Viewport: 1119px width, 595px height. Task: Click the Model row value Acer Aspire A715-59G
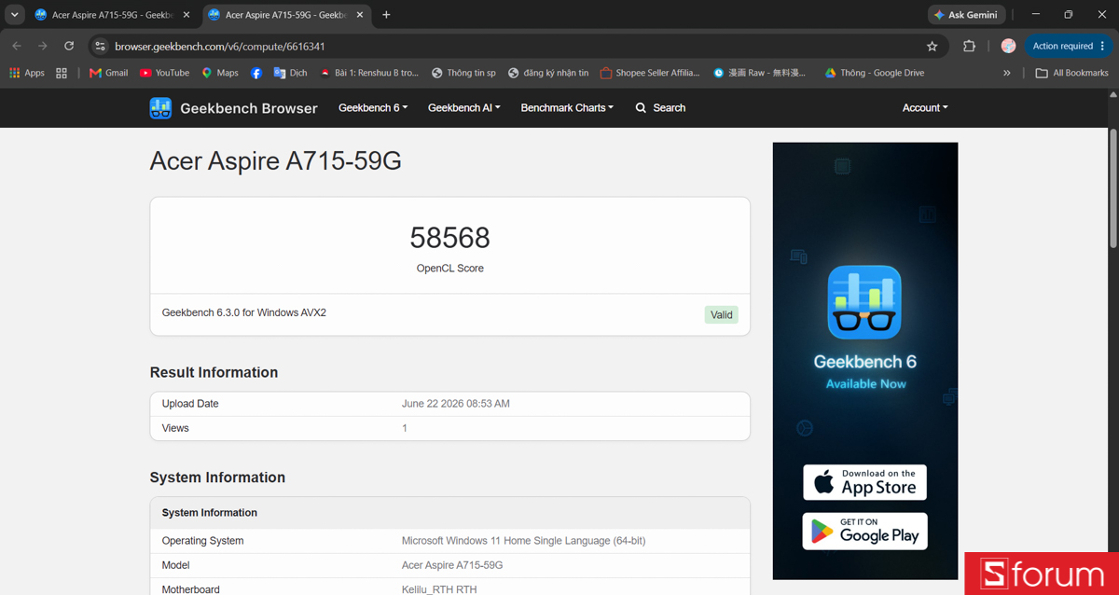tap(452, 565)
